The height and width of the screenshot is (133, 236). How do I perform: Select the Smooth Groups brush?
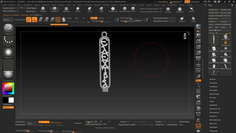click(124, 9)
